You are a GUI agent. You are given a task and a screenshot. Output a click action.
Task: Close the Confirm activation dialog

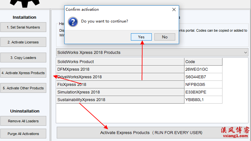[174, 10]
